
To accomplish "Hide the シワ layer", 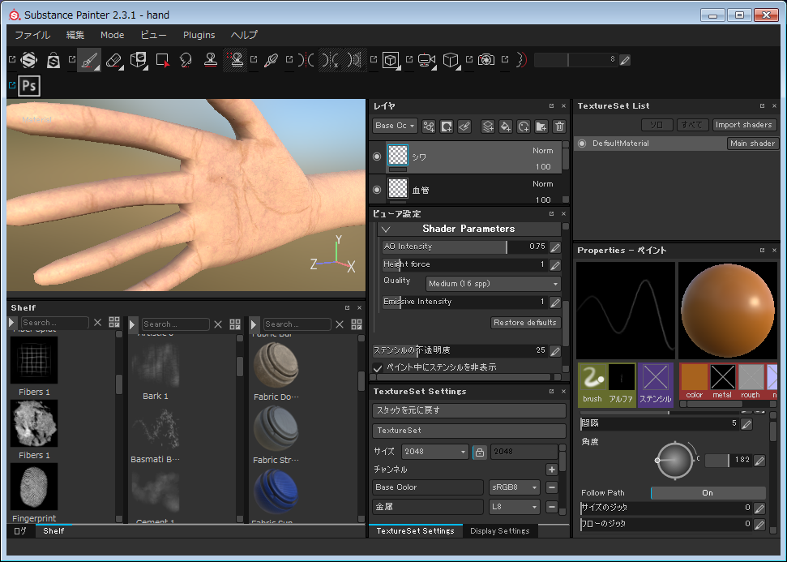I will click(x=377, y=157).
